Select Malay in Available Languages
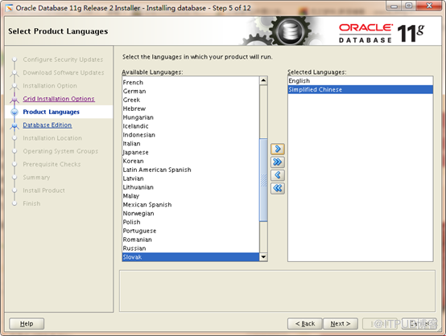 191,196
